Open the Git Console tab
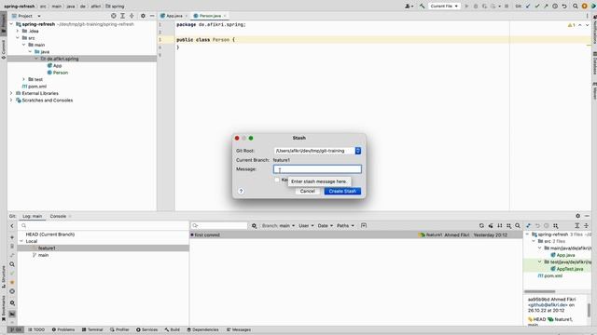 [58, 216]
